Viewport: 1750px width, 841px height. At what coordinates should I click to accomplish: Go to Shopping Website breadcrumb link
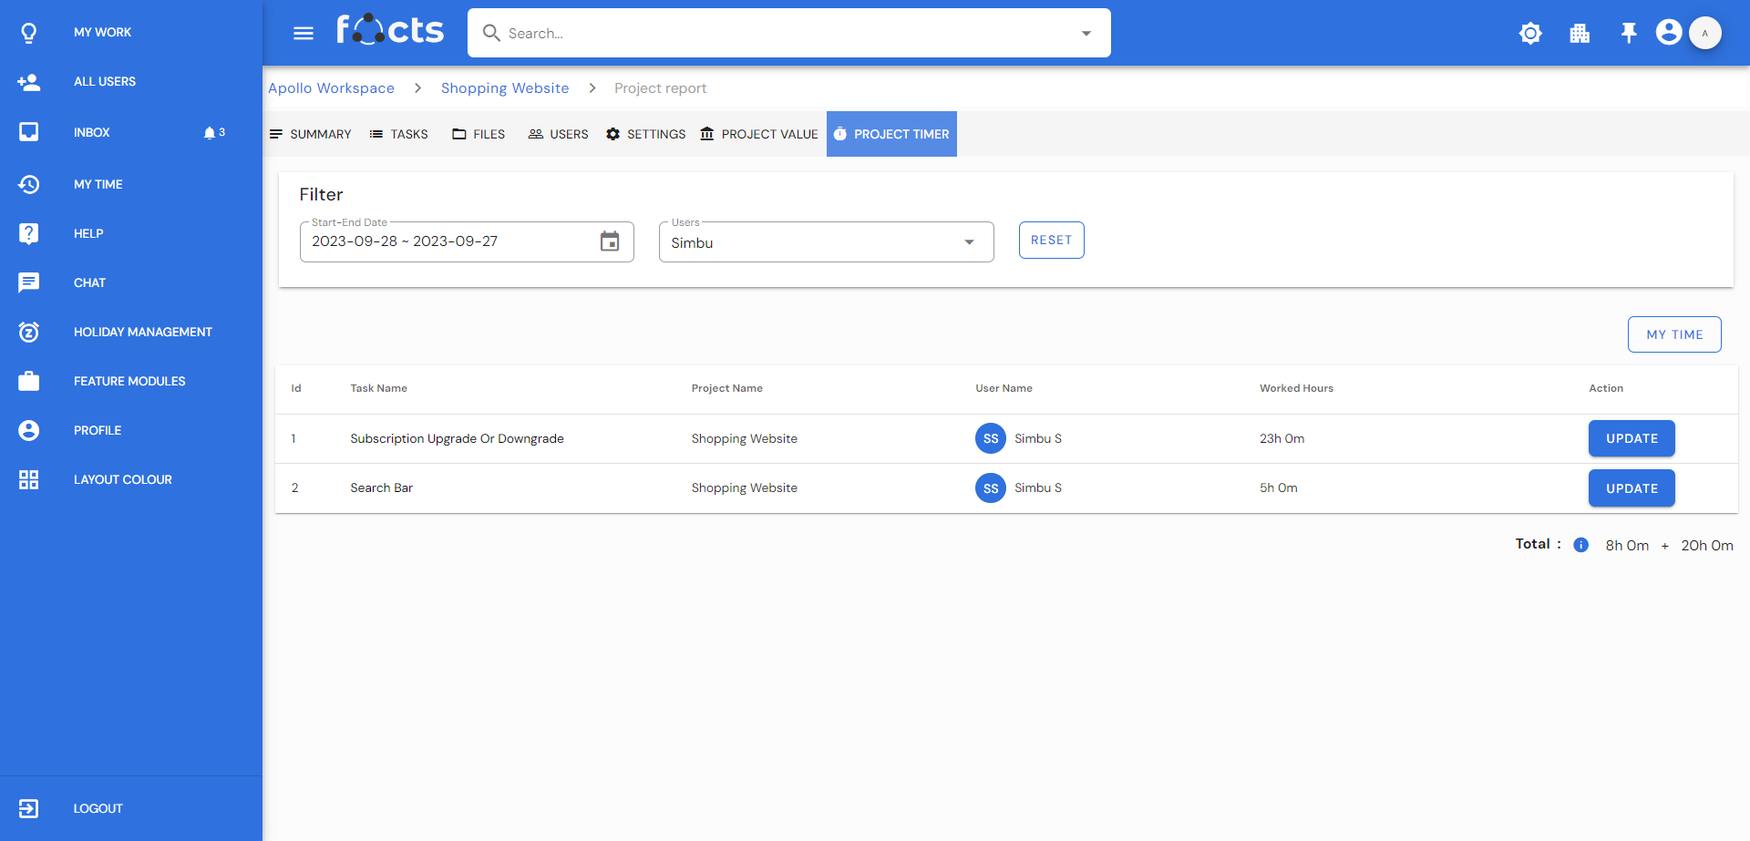505,88
